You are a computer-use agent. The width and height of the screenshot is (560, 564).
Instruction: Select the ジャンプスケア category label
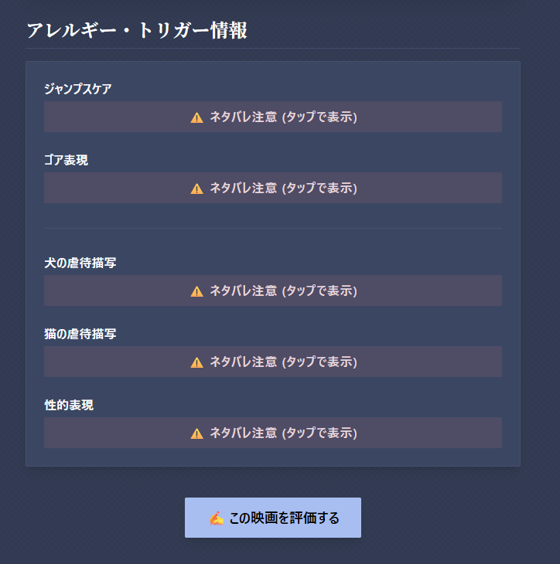pos(77,89)
